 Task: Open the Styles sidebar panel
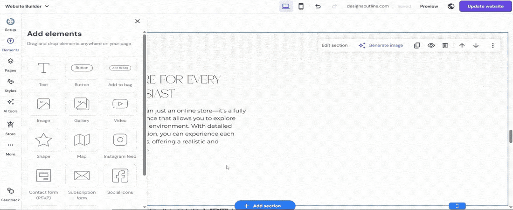(x=10, y=85)
